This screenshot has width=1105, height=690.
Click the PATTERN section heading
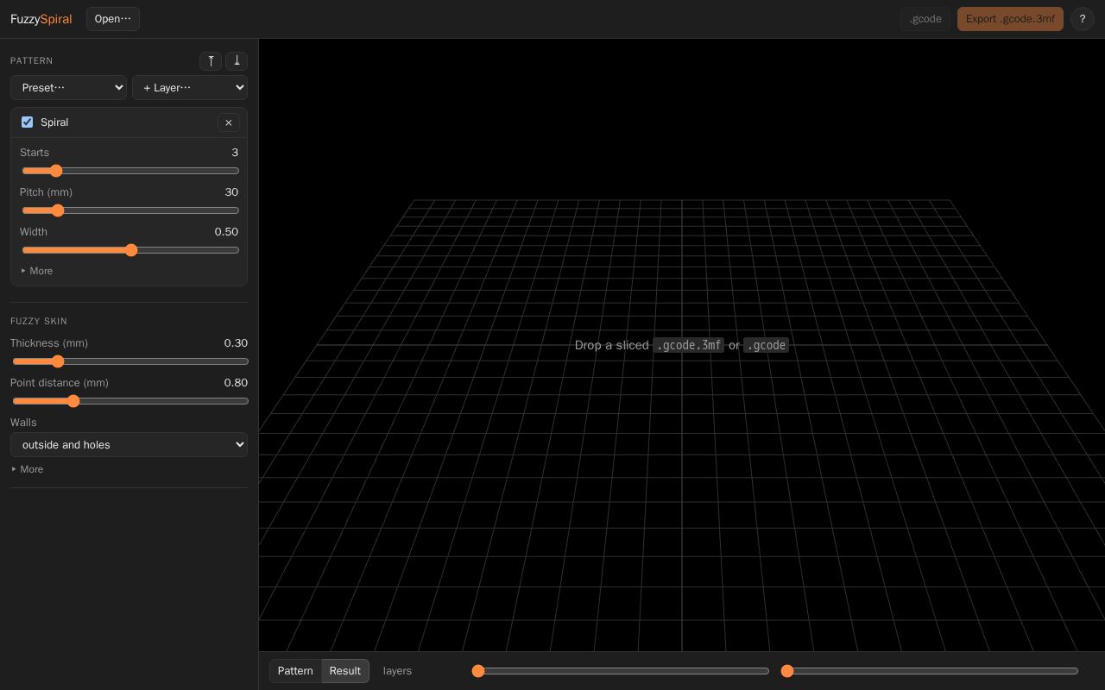[32, 61]
